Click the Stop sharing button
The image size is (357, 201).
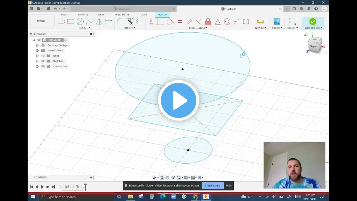click(213, 186)
